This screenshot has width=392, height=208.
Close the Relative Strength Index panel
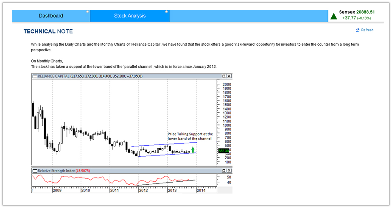(229, 171)
